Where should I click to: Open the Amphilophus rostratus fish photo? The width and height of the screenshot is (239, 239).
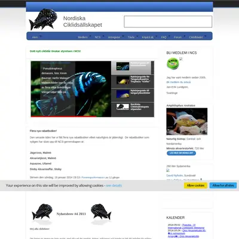187,121
